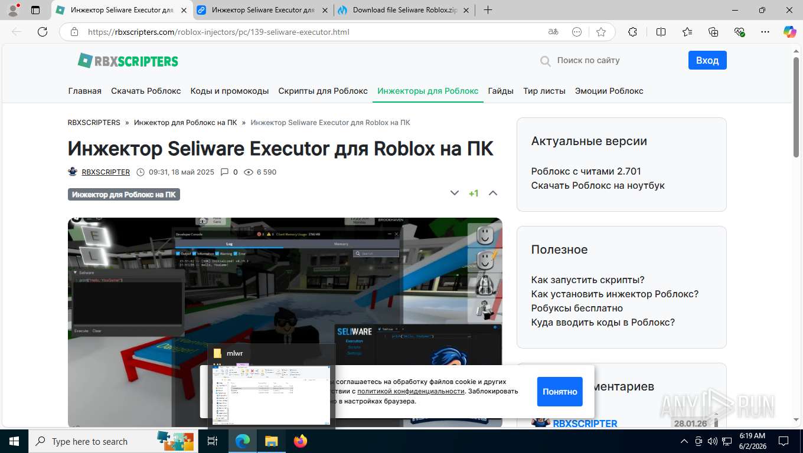Open Робуксы бесплатно link
This screenshot has width=803, height=453.
[x=577, y=308]
